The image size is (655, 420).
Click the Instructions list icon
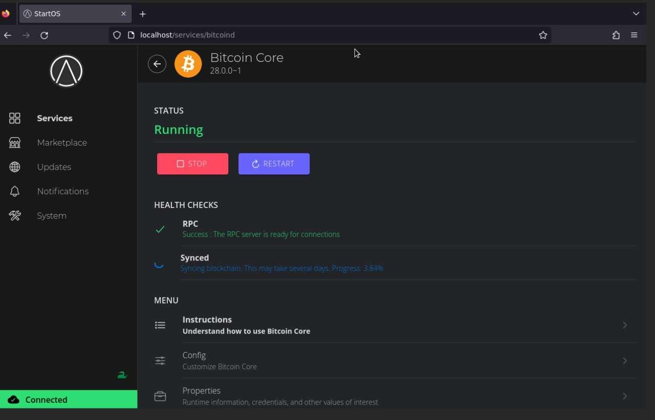(x=160, y=325)
